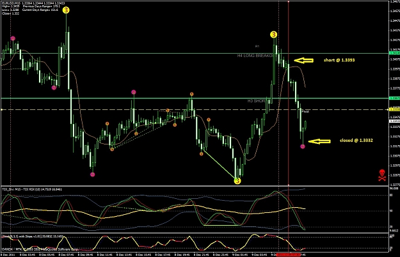
Task: Click the 96.008 value on TDI scale
Action: (x=394, y=189)
